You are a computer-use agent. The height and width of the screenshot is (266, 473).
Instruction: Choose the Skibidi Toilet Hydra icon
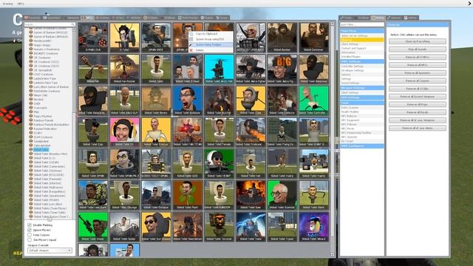282,163
